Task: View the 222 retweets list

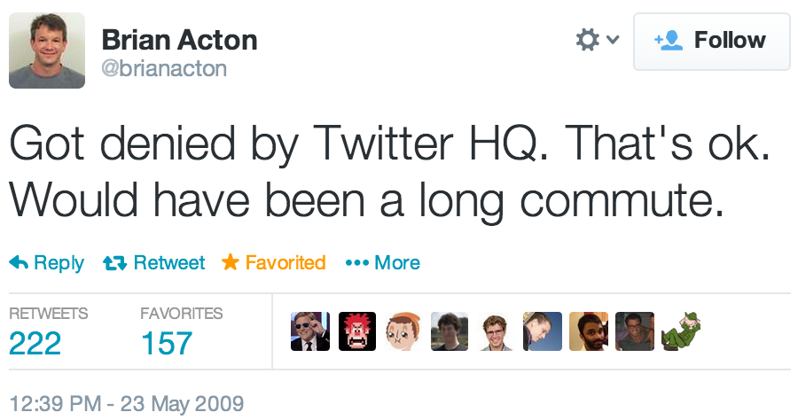Action: (35, 342)
